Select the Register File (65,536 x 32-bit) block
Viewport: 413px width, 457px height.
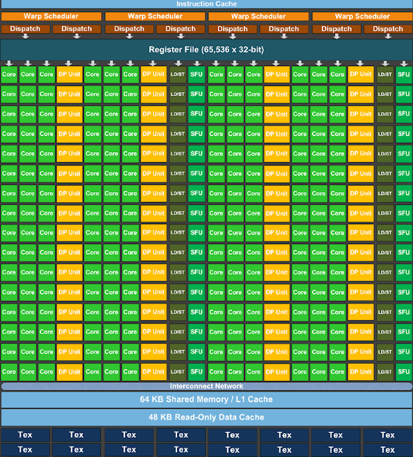pyautogui.click(x=206, y=49)
